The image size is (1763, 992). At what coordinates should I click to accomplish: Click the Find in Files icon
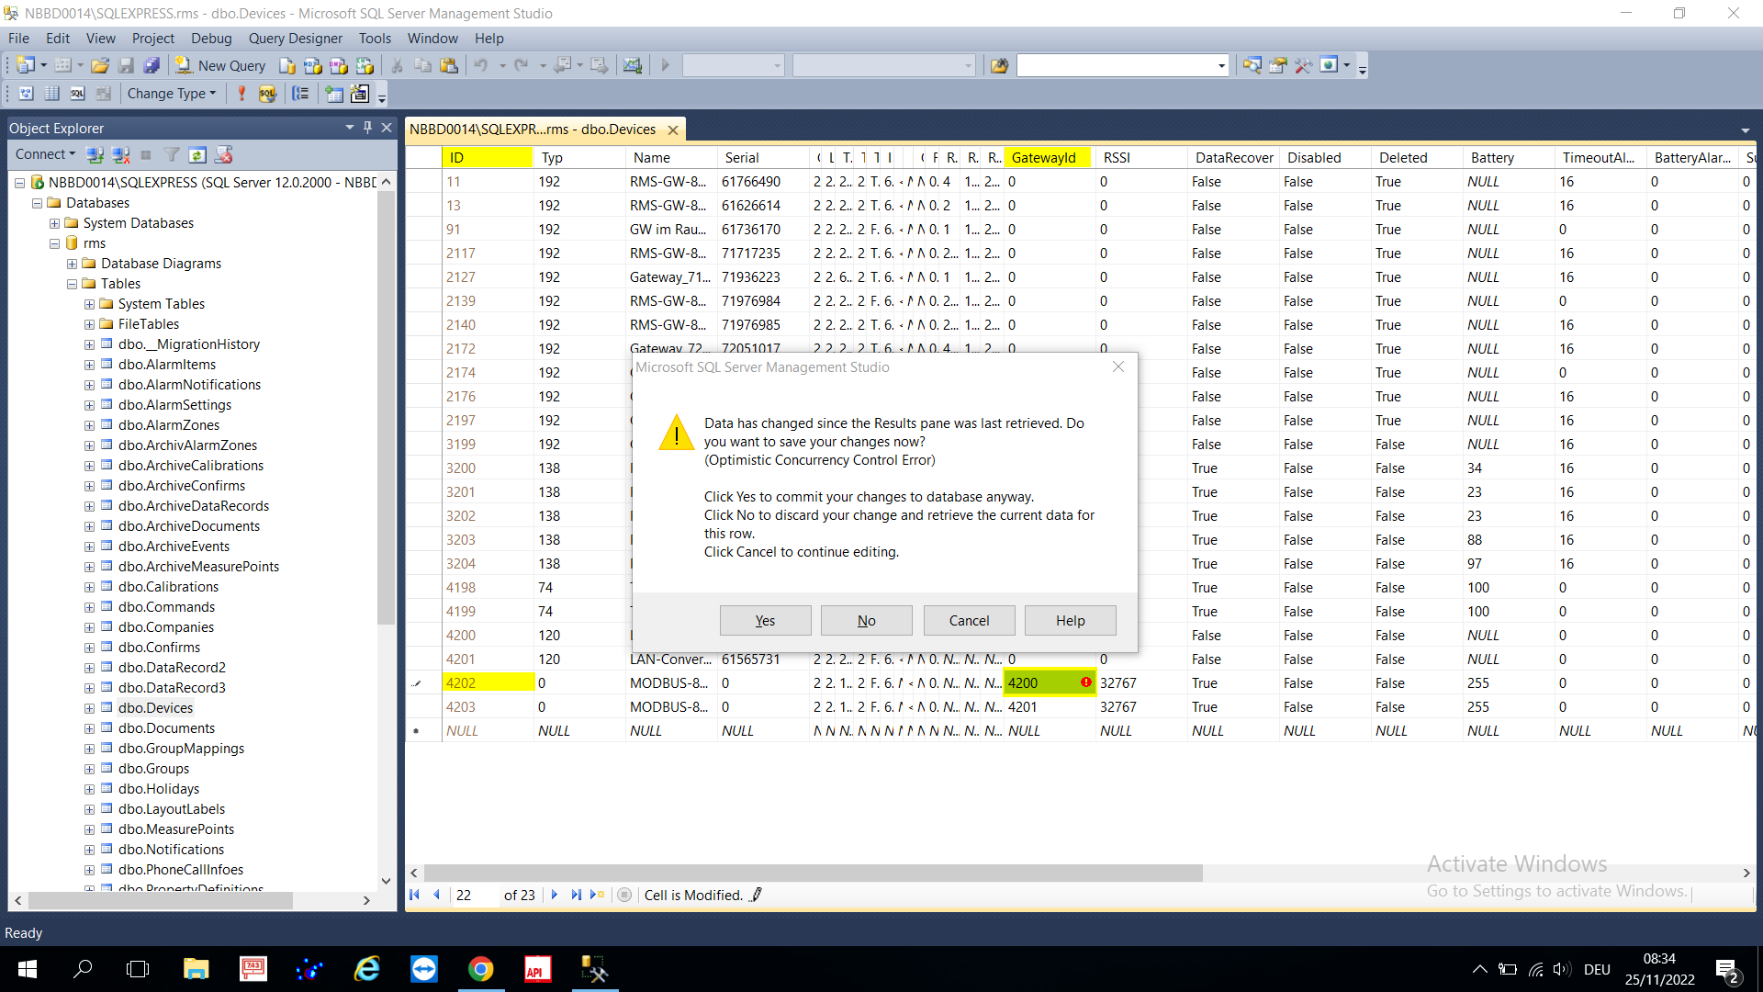pyautogui.click(x=1000, y=65)
